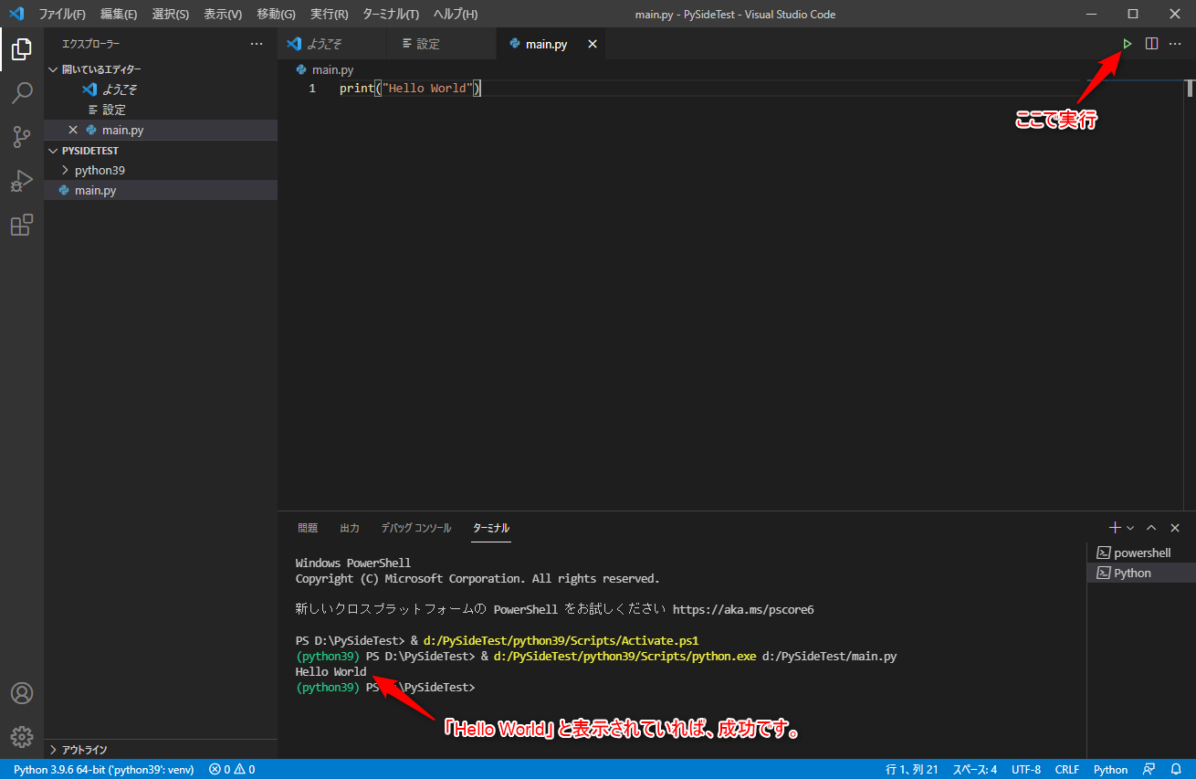
Task: Open the terminal launch profile dropdown arrow
Action: click(1130, 528)
